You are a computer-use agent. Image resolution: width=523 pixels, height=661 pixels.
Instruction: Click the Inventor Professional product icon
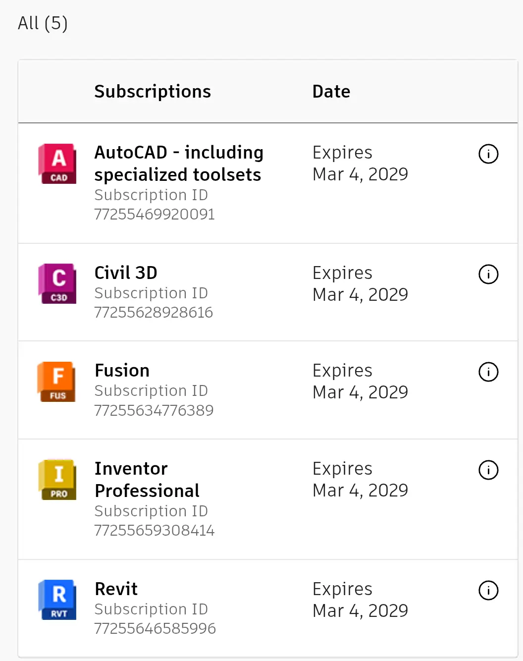(x=57, y=480)
